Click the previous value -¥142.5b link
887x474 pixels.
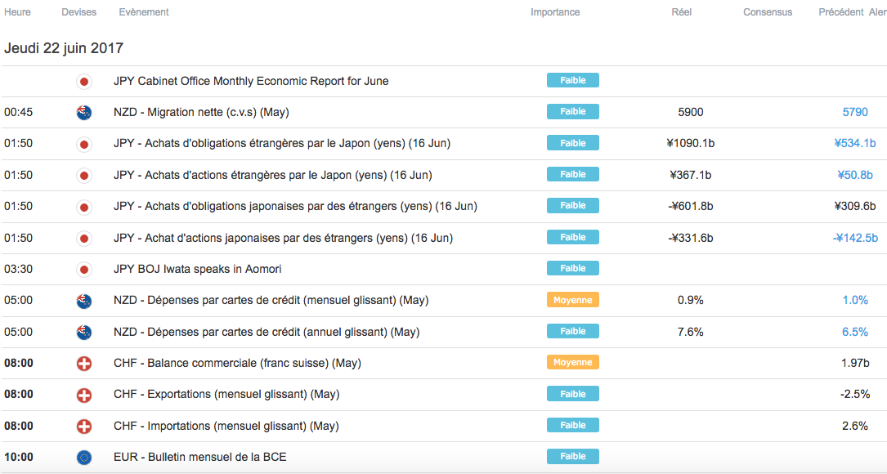click(854, 238)
